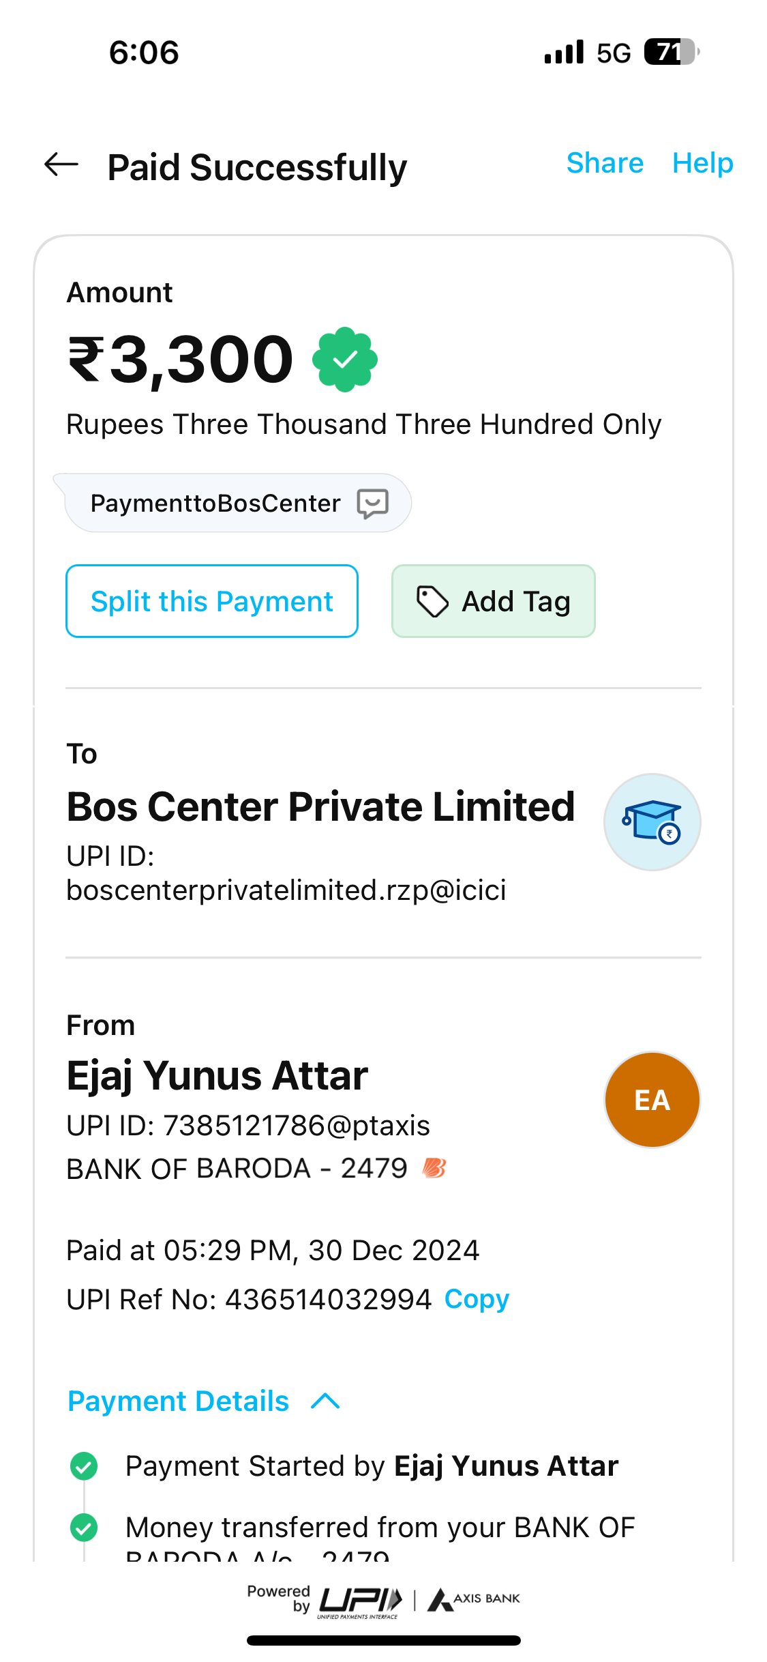Click the green verified checkmark badge
This screenshot has width=767, height=1662.
point(345,360)
